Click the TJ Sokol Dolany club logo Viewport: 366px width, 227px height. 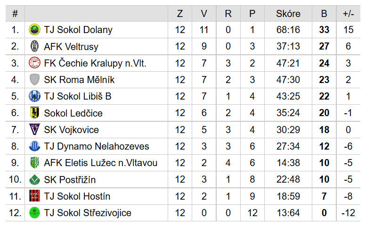(34, 30)
